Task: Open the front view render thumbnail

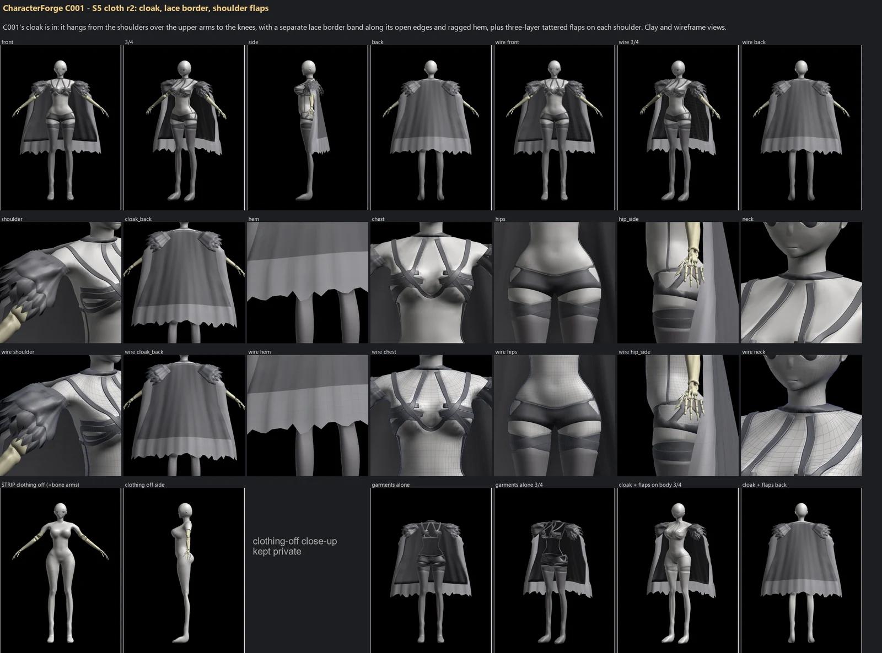Action: tap(61, 128)
